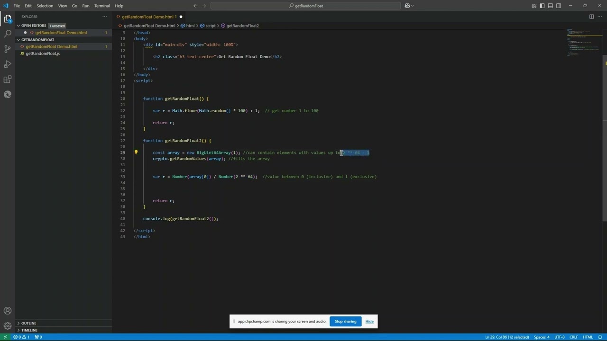The image size is (607, 341).
Task: Go forward using the right arrow in the title bar
Action: click(204, 6)
